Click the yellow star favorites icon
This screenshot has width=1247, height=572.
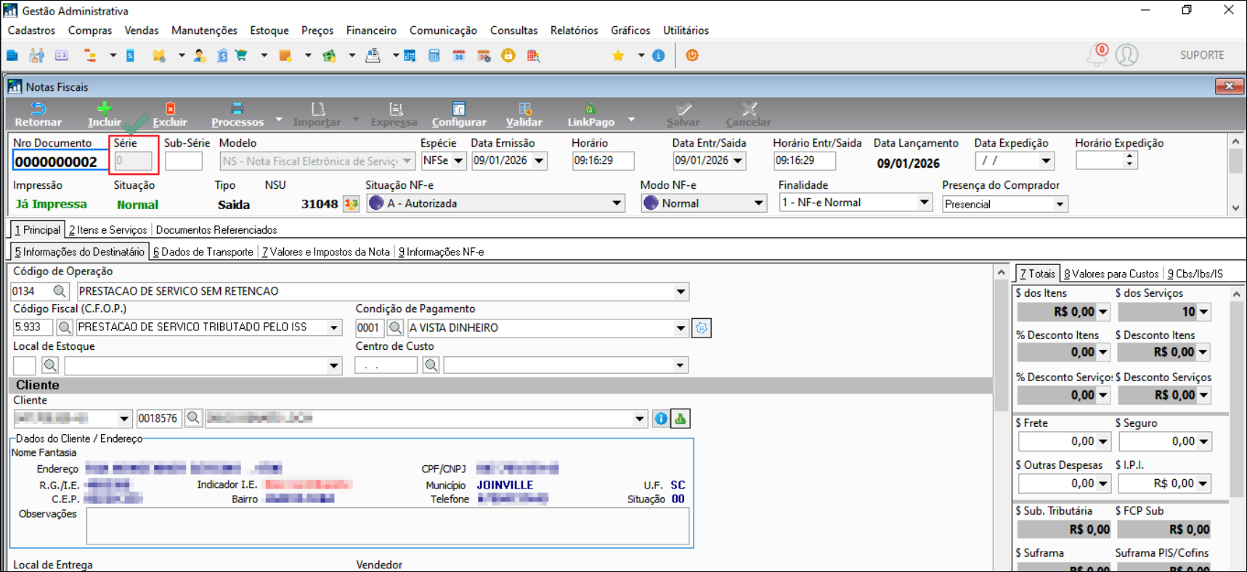tap(618, 56)
